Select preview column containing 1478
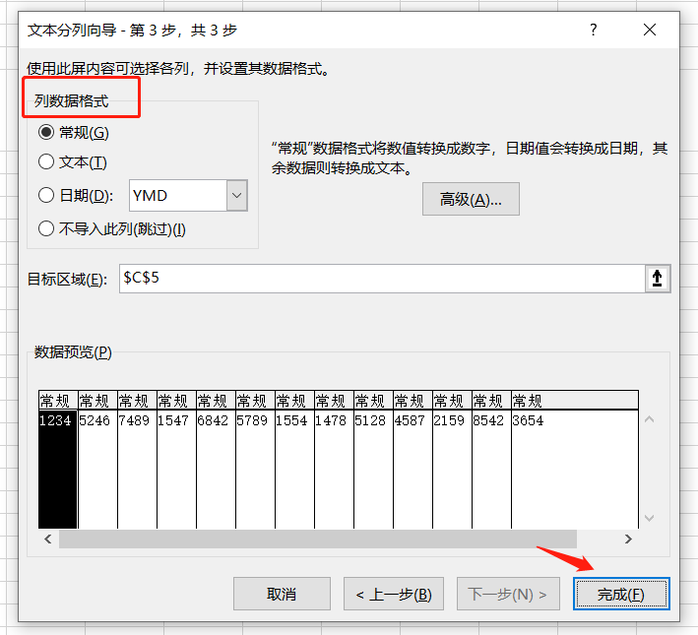This screenshot has height=635, width=698. 334,460
